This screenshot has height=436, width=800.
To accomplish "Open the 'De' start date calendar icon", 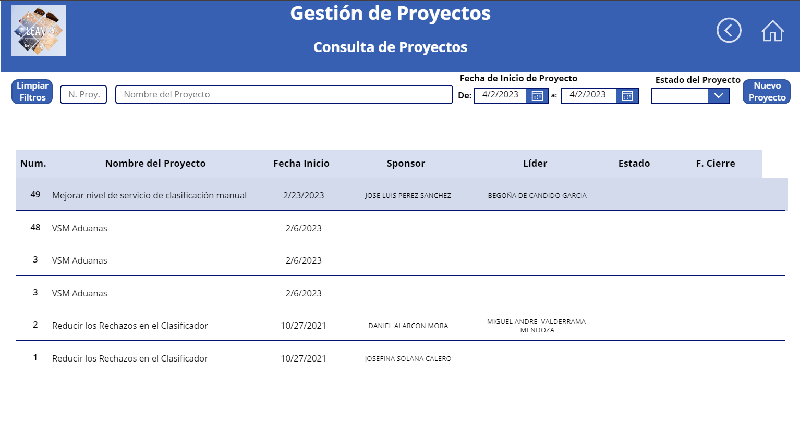I will point(537,95).
